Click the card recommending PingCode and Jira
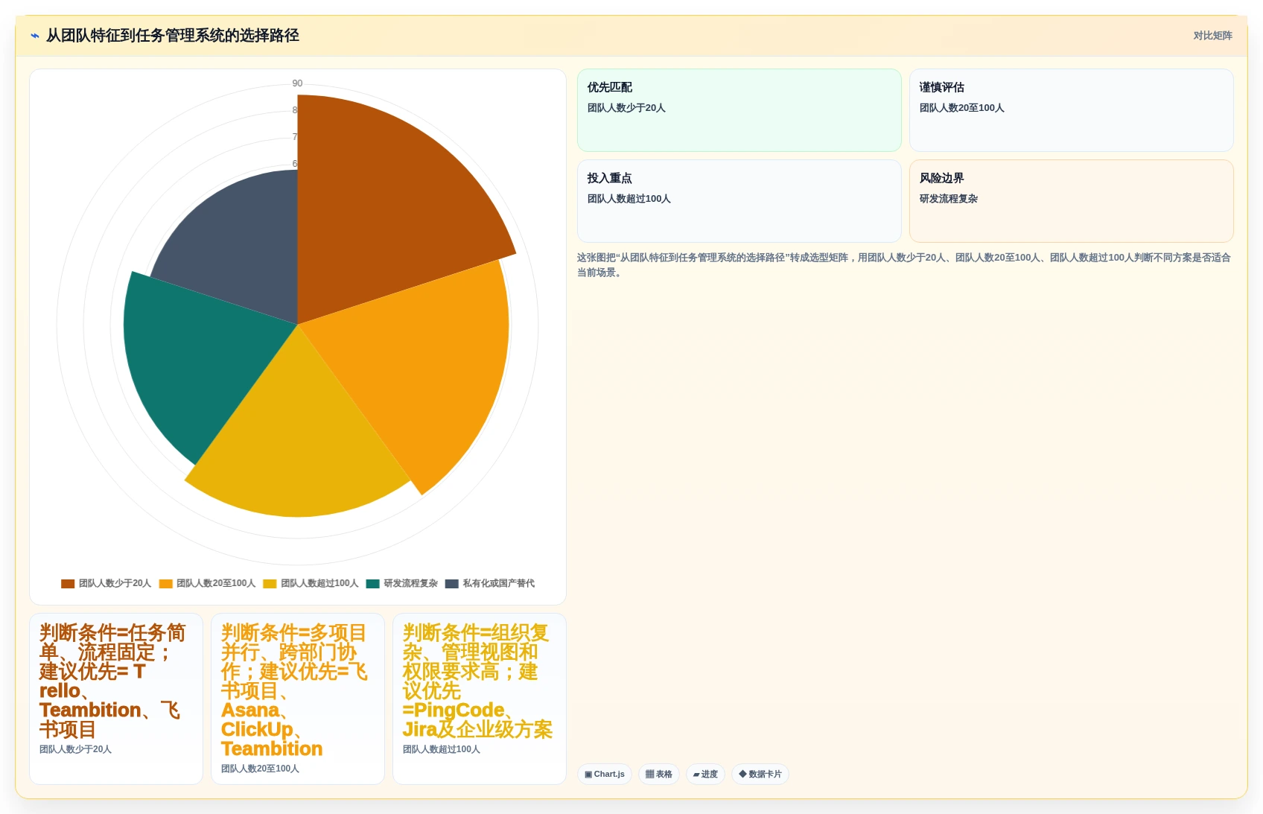Image resolution: width=1263 pixels, height=814 pixels. click(x=480, y=699)
